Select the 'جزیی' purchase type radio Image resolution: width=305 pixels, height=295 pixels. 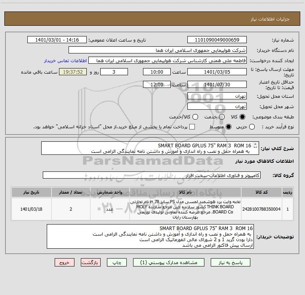252,127
